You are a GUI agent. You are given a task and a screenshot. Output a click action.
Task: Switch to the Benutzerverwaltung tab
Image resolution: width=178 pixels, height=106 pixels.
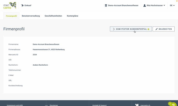point(31,16)
